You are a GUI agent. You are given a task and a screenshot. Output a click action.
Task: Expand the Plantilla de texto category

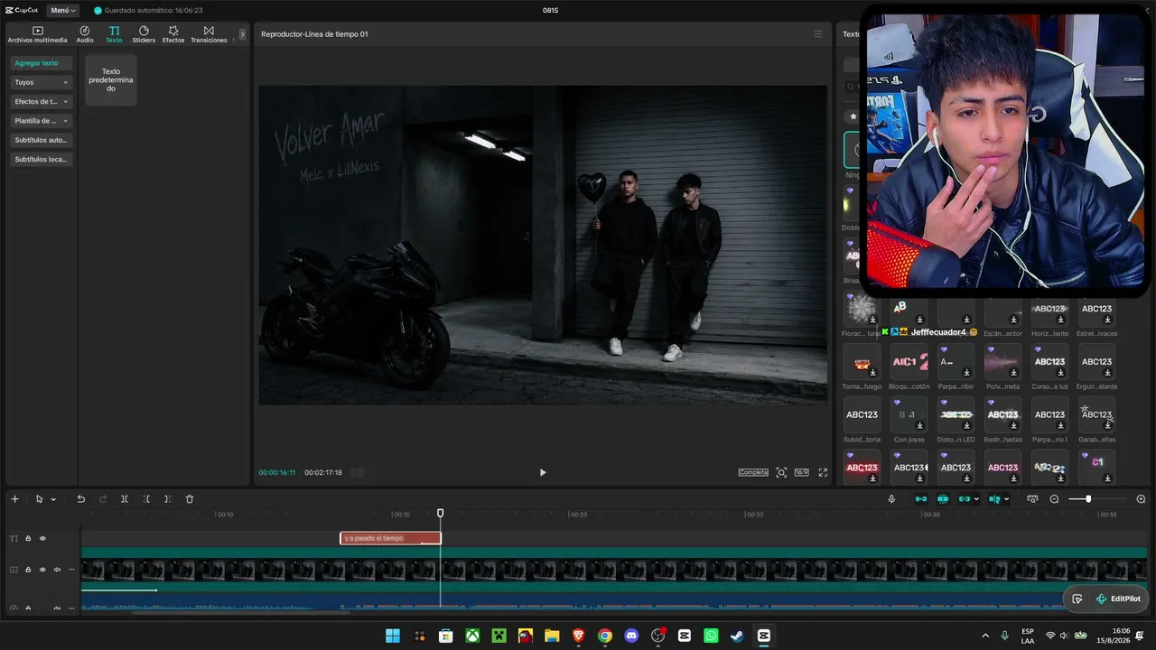(42, 121)
